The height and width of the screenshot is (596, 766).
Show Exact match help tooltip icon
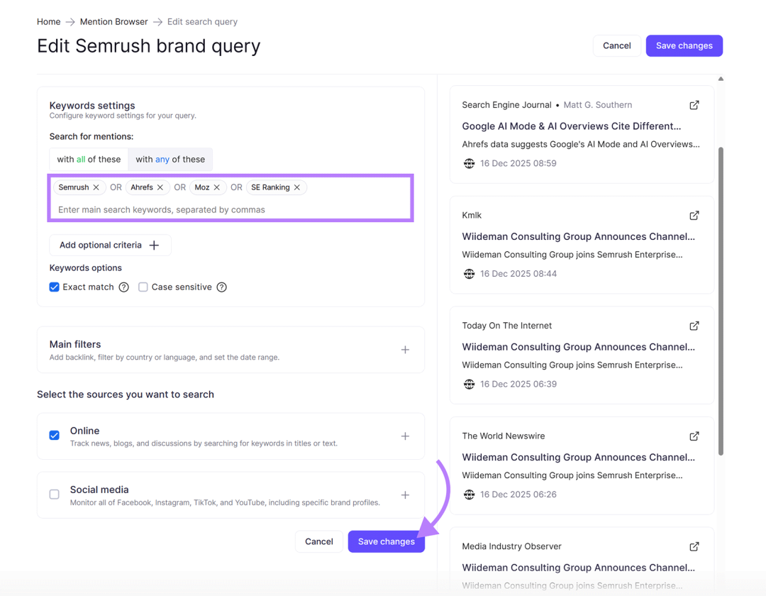[124, 287]
